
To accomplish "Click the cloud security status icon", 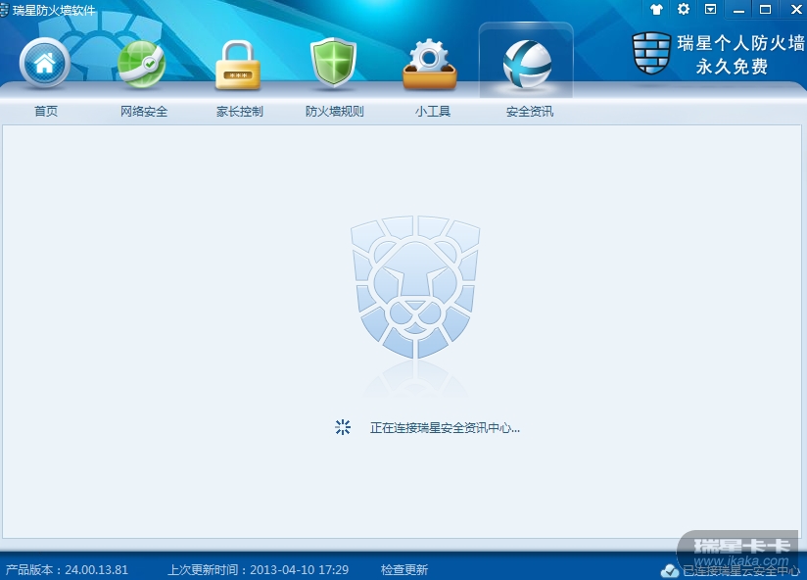I will tap(670, 571).
